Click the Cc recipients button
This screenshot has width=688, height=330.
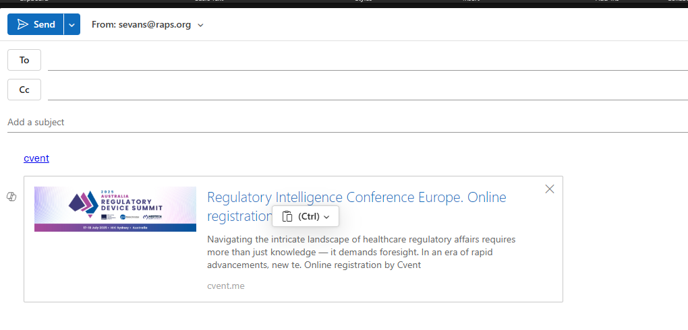point(24,90)
